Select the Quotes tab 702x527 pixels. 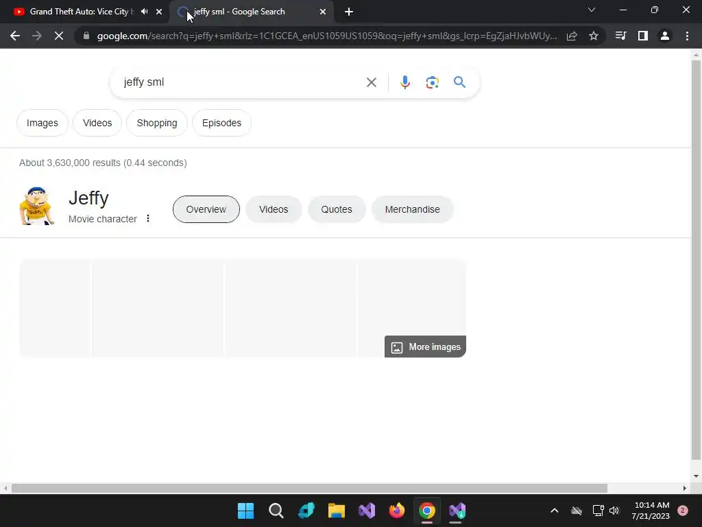pos(337,209)
